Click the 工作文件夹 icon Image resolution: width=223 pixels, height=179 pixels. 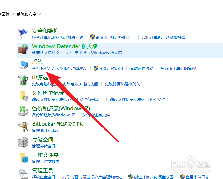(23, 158)
